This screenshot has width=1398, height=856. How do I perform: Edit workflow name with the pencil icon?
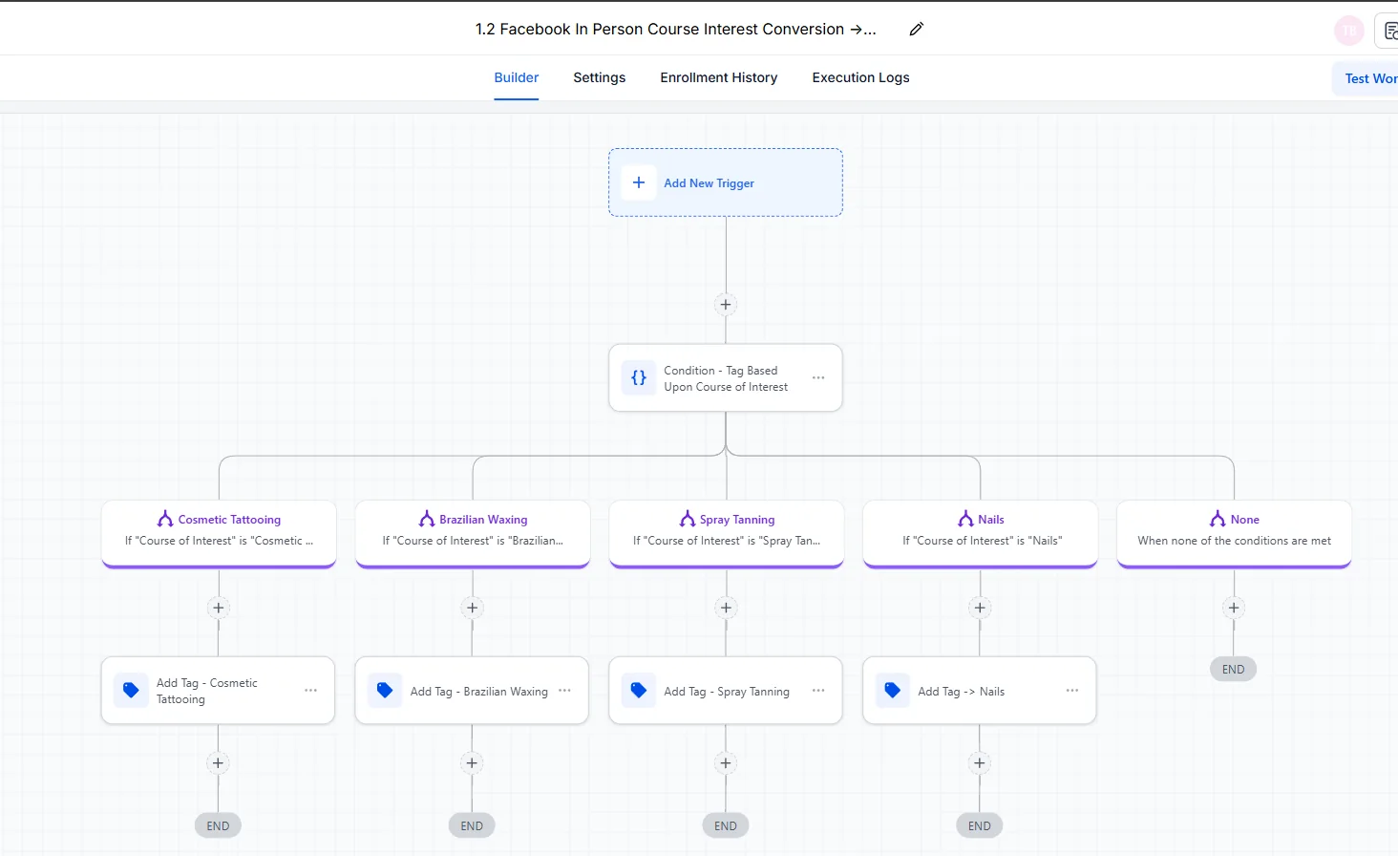pos(917,29)
